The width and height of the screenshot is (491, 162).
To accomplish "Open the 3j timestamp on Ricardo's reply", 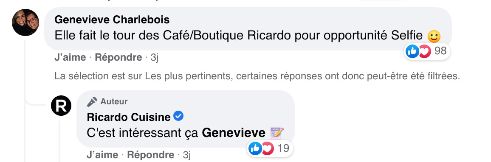I will click(186, 155).
